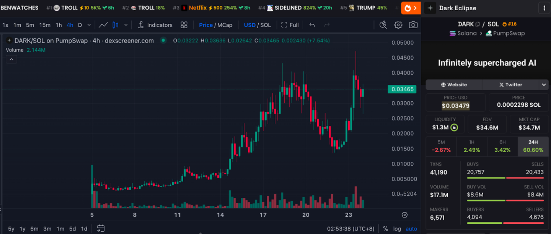Open the quick search magnifier icon

(x=383, y=25)
